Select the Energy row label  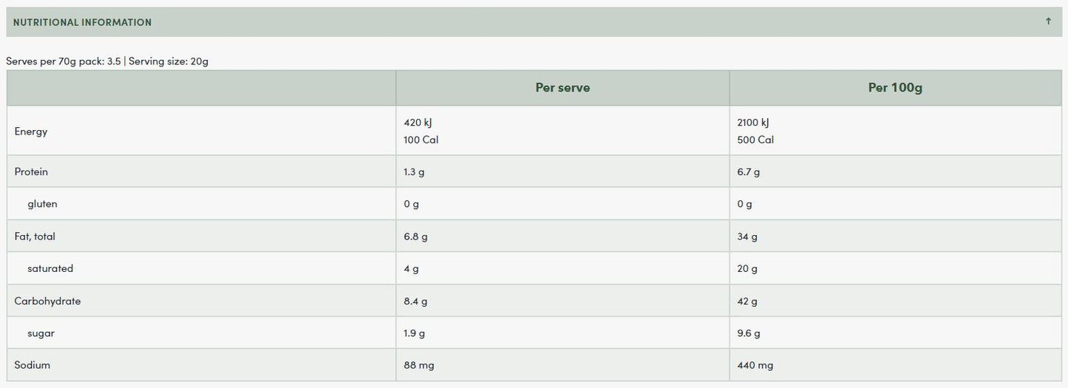pyautogui.click(x=31, y=132)
